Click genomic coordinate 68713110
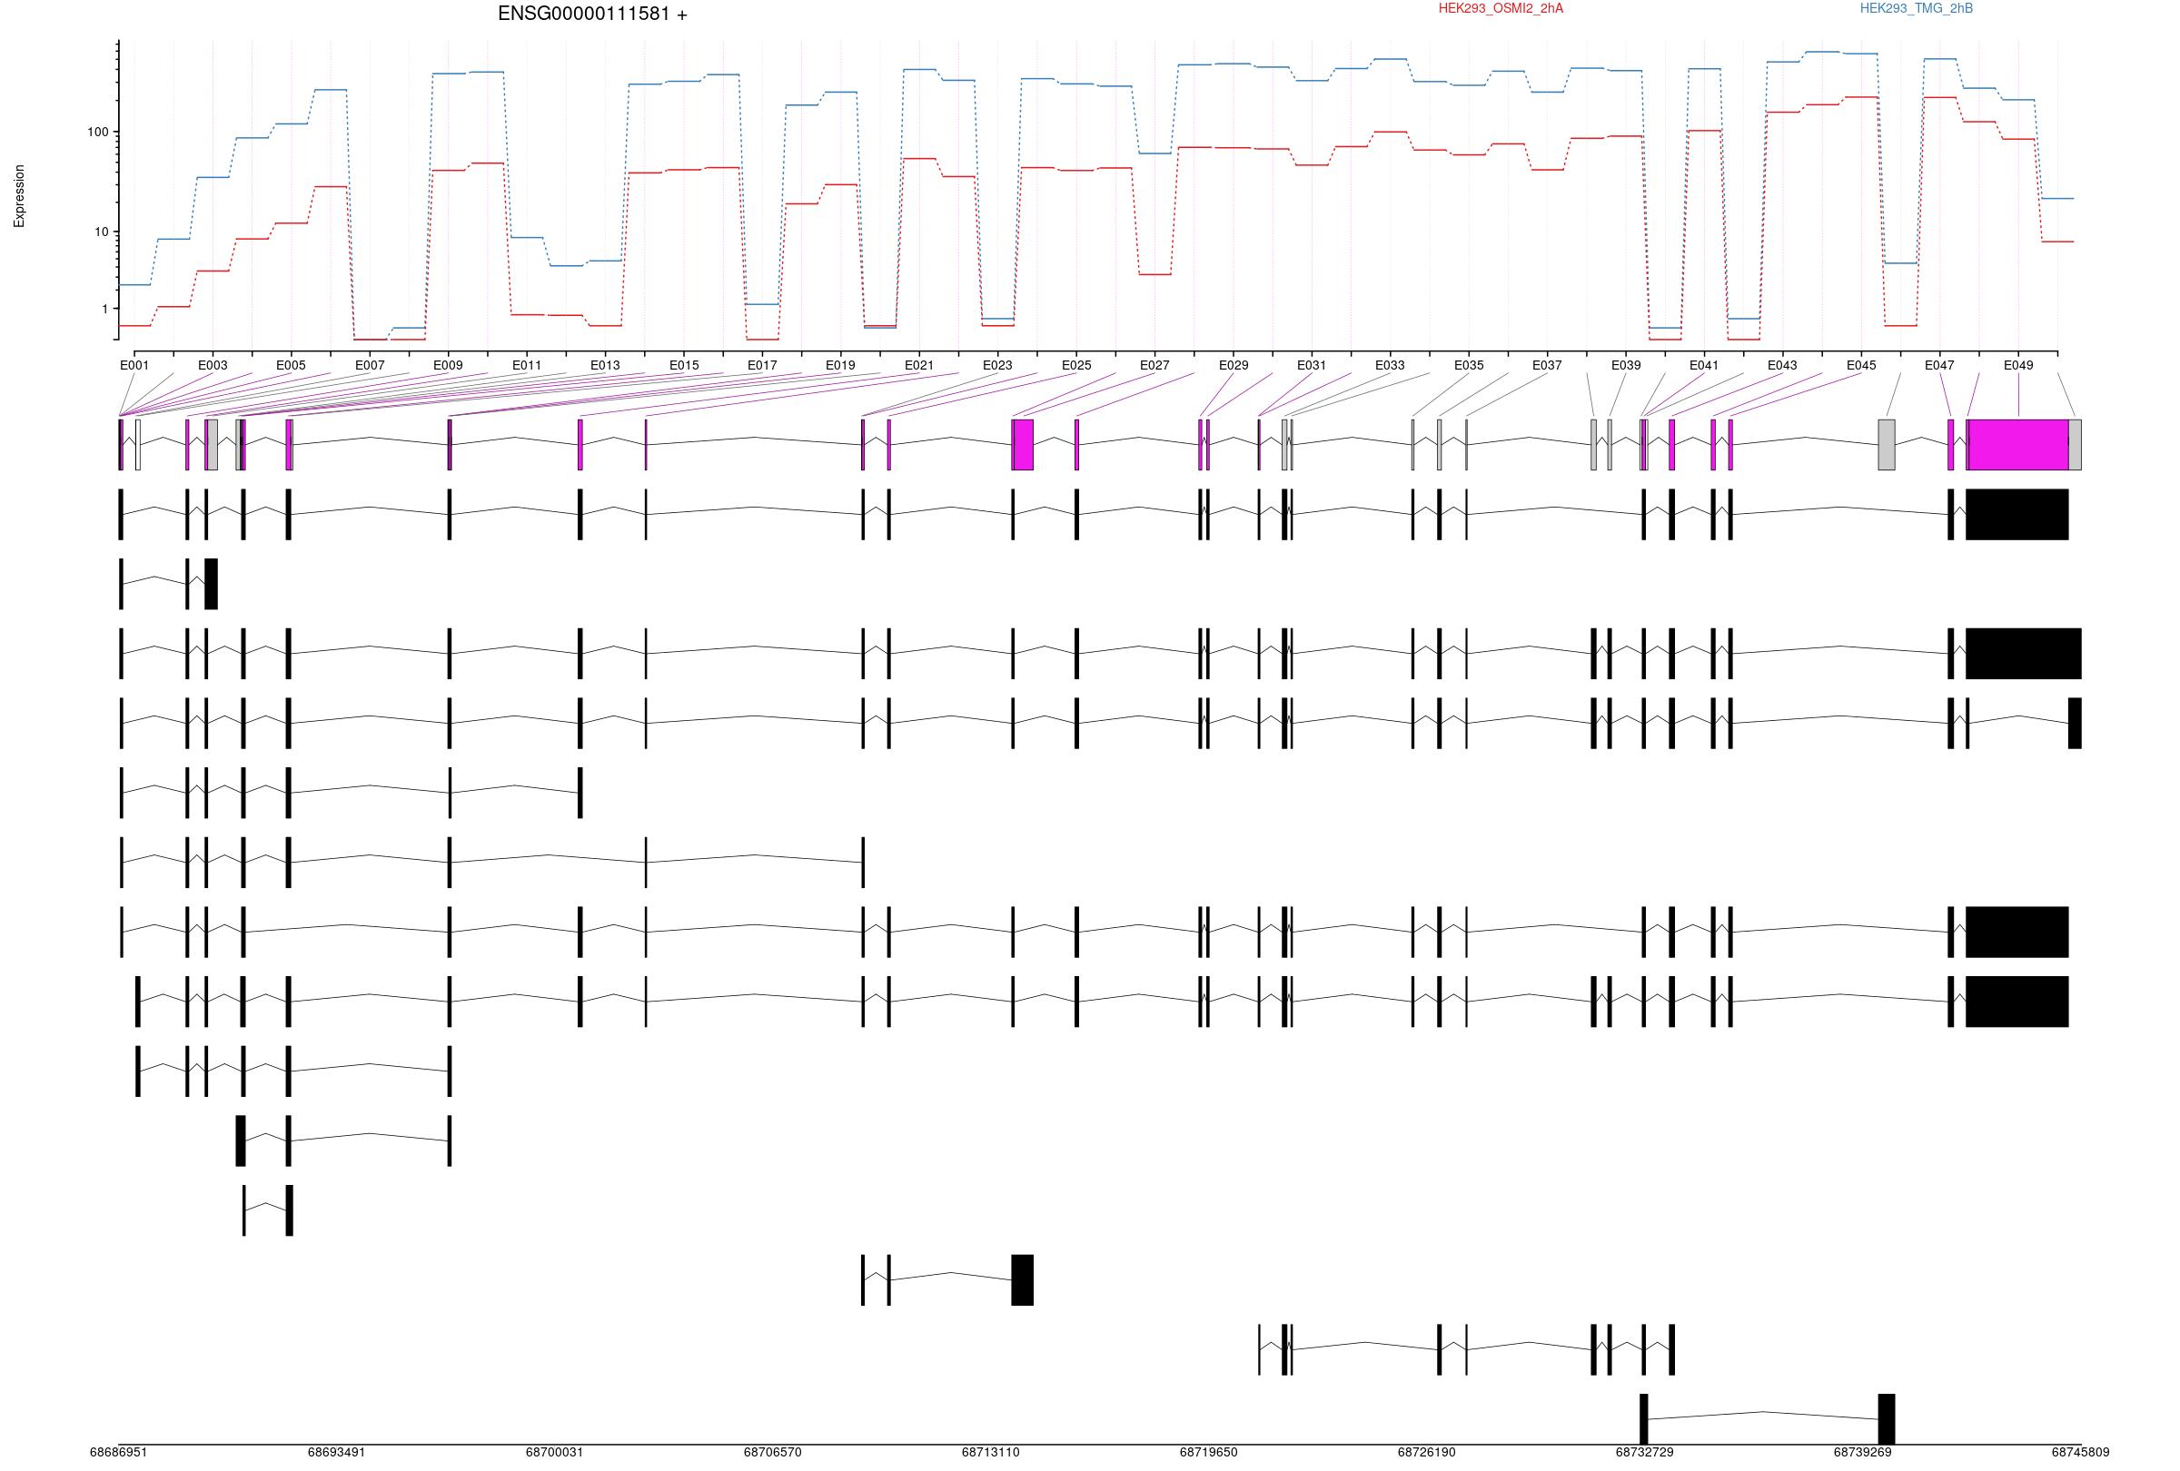Viewport: 2180px width, 1471px height. click(991, 1452)
